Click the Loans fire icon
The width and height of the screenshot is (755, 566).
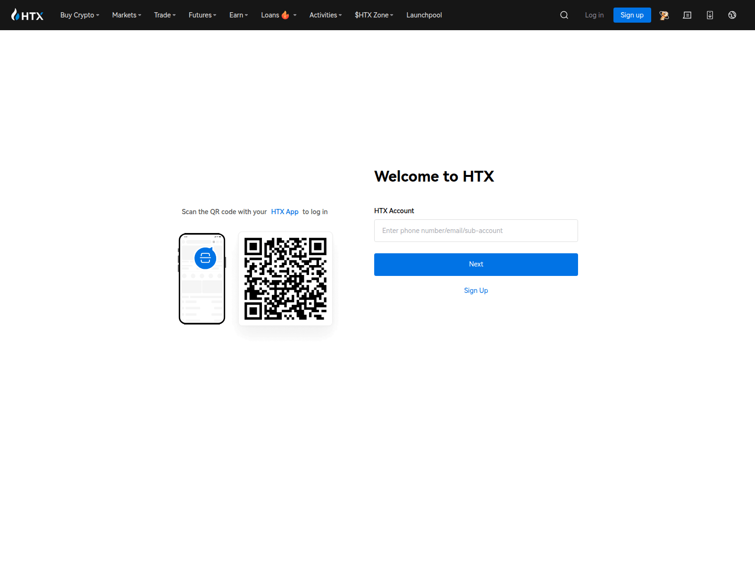pyautogui.click(x=285, y=15)
